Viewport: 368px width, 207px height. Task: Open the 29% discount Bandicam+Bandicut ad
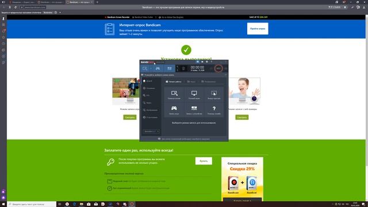point(242,179)
